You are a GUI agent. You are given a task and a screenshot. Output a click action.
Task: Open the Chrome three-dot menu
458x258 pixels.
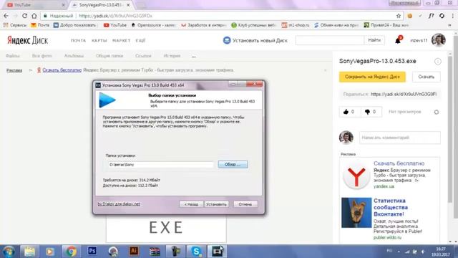[453, 16]
